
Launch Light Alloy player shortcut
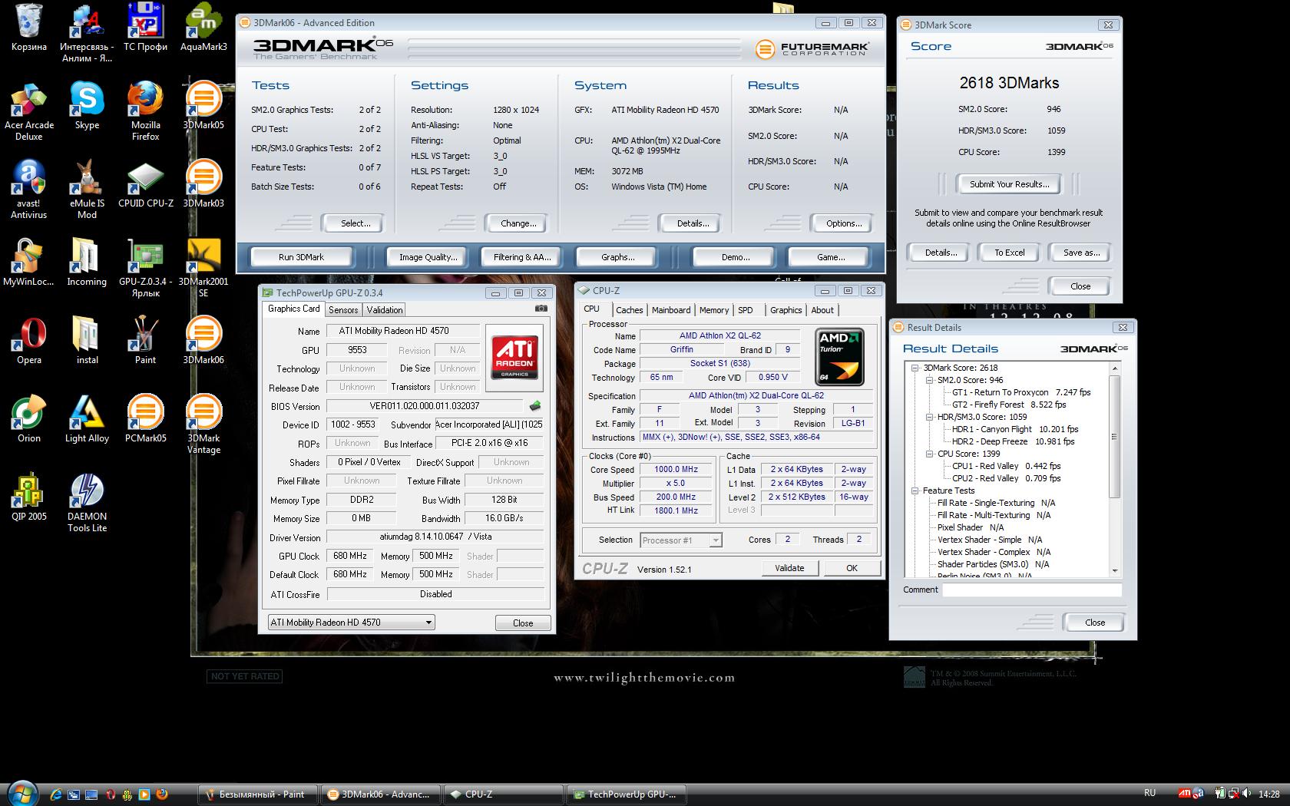87,418
